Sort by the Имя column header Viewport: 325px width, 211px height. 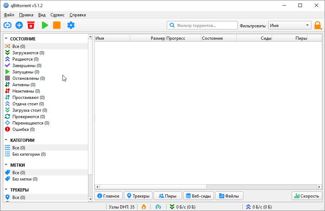pyautogui.click(x=112, y=38)
